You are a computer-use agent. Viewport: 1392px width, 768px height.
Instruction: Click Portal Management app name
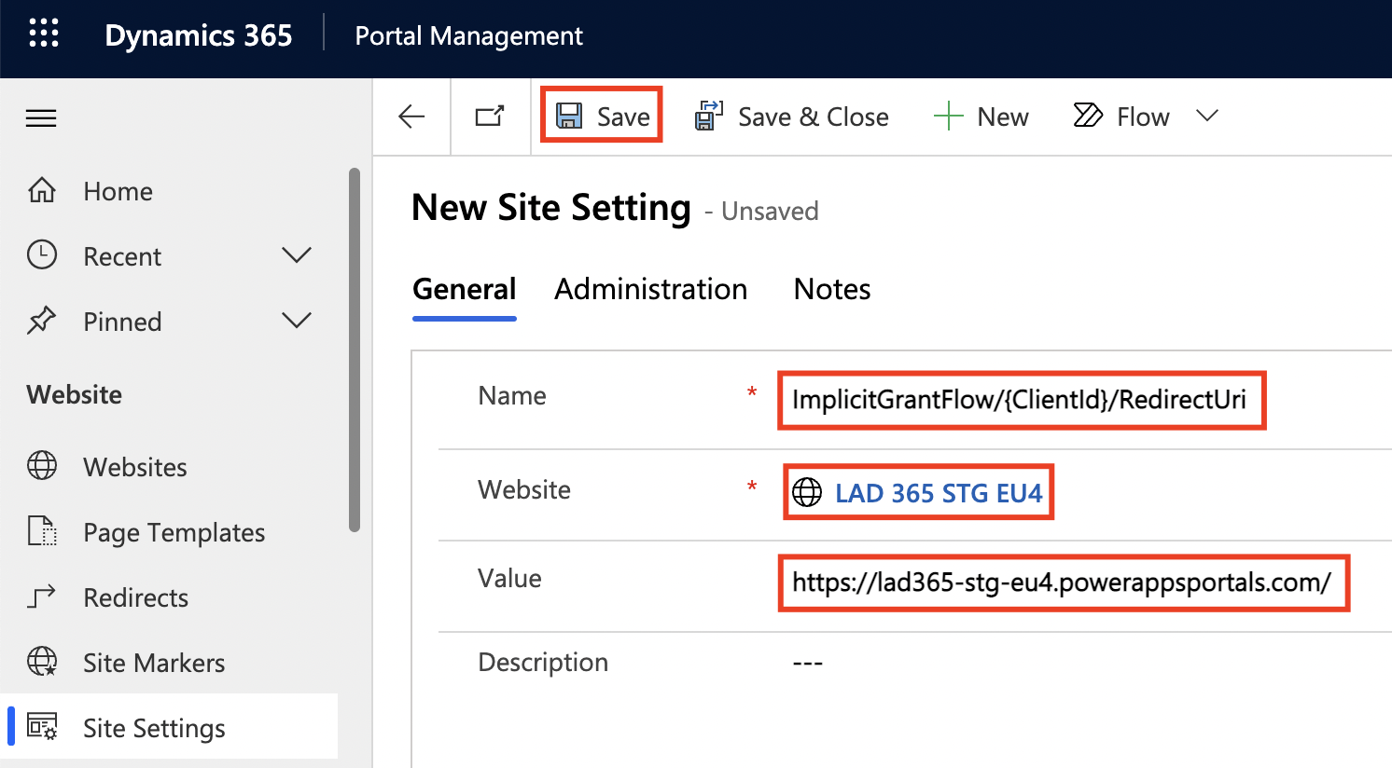[468, 35]
